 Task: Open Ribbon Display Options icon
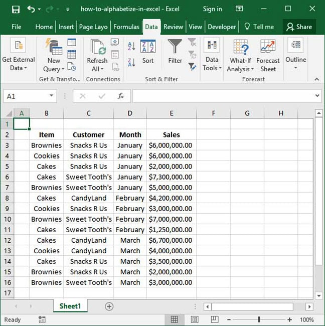(239, 9)
